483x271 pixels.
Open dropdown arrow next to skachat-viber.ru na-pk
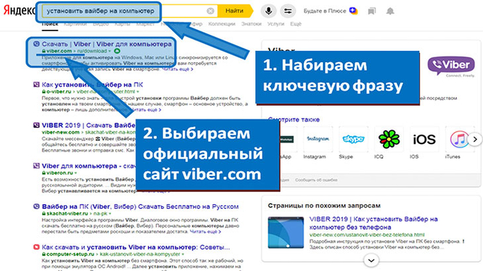(110, 214)
